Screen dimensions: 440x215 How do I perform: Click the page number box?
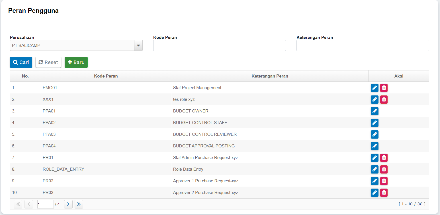point(45,204)
